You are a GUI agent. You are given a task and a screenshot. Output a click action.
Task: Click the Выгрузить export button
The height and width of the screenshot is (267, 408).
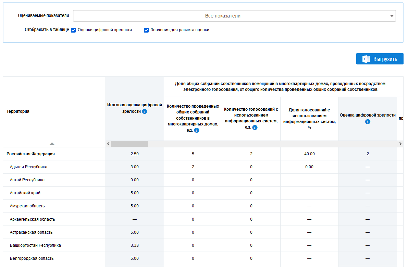point(380,59)
